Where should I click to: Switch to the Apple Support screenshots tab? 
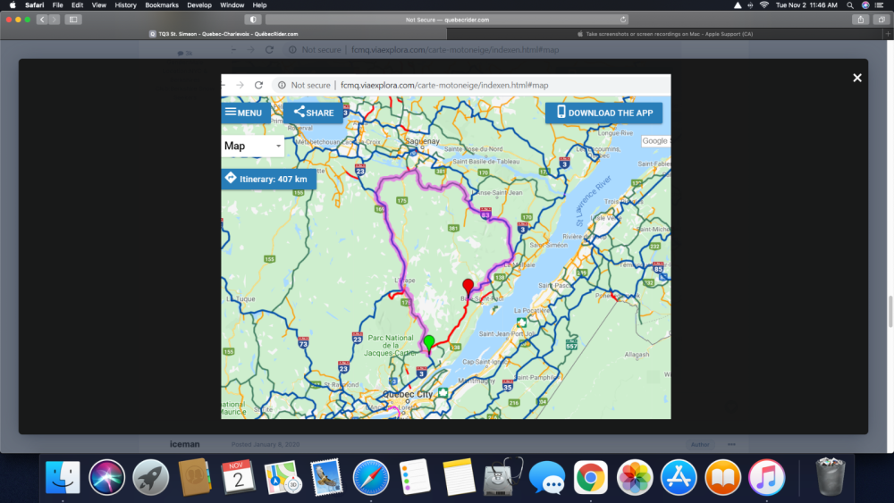(x=665, y=34)
